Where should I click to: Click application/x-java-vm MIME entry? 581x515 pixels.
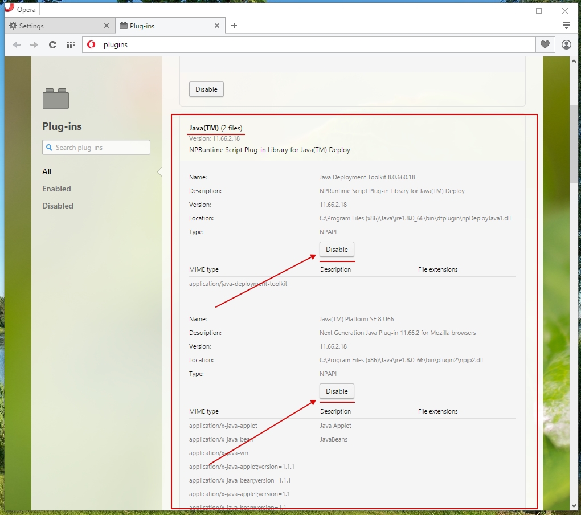219,453
